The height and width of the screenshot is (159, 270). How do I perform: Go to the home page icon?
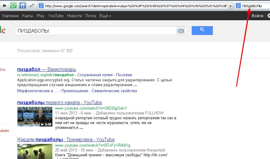coord(23,5)
